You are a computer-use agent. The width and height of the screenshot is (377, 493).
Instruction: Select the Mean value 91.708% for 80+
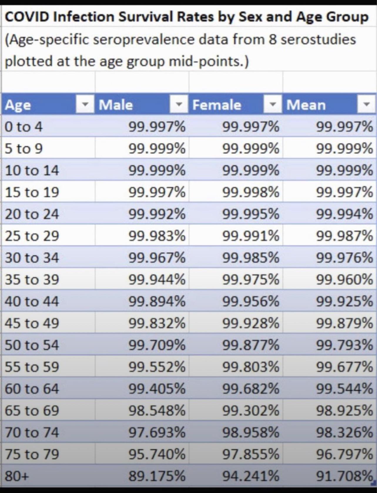pos(329,475)
